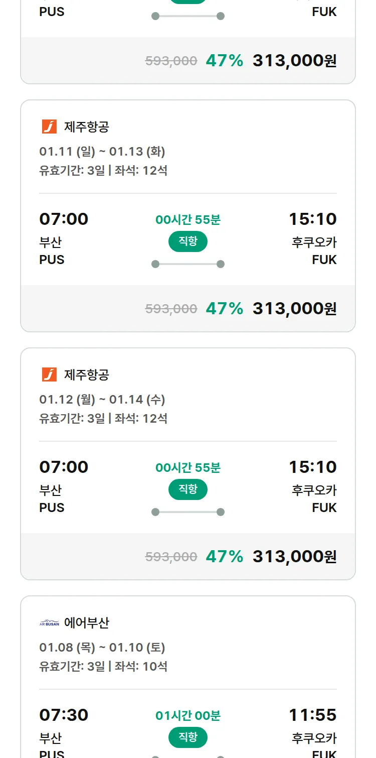Click the Jeju Air logo on the 01.11 flight
Screen dimensions: 376x758
(49, 127)
